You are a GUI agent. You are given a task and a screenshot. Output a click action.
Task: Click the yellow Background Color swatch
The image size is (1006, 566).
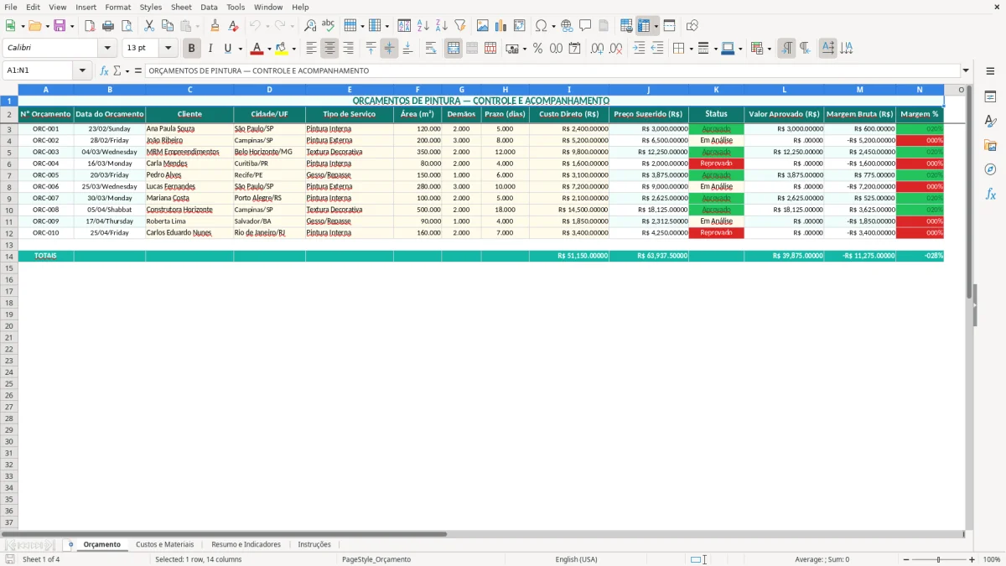pos(282,49)
